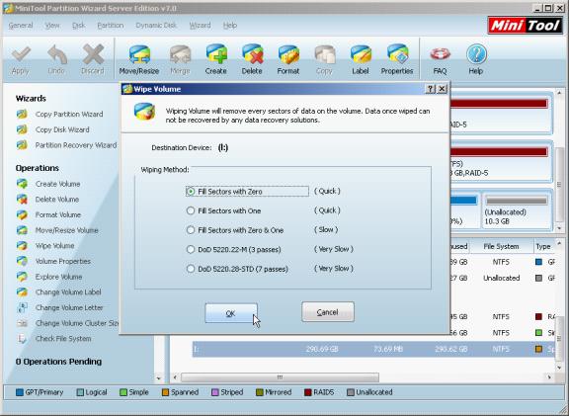Viewport: 569px width, 416px height.
Task: Click the File System column header
Action: coord(501,246)
